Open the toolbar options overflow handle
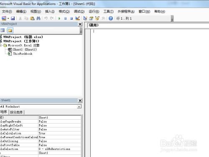 tap(172, 18)
